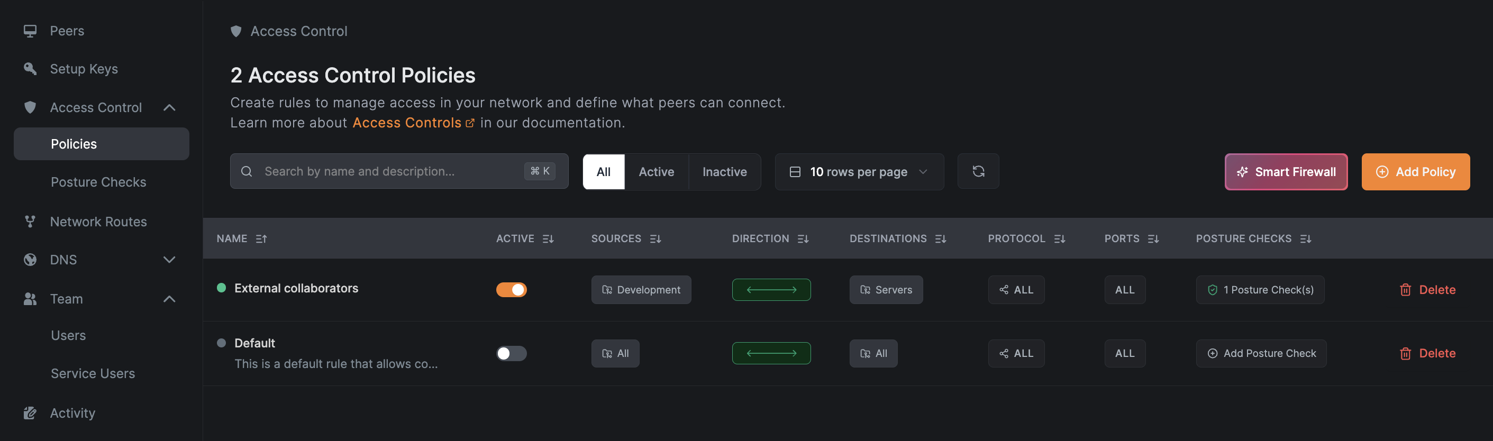This screenshot has width=1493, height=441.
Task: Sort by the Name column sort icon
Action: (x=261, y=239)
